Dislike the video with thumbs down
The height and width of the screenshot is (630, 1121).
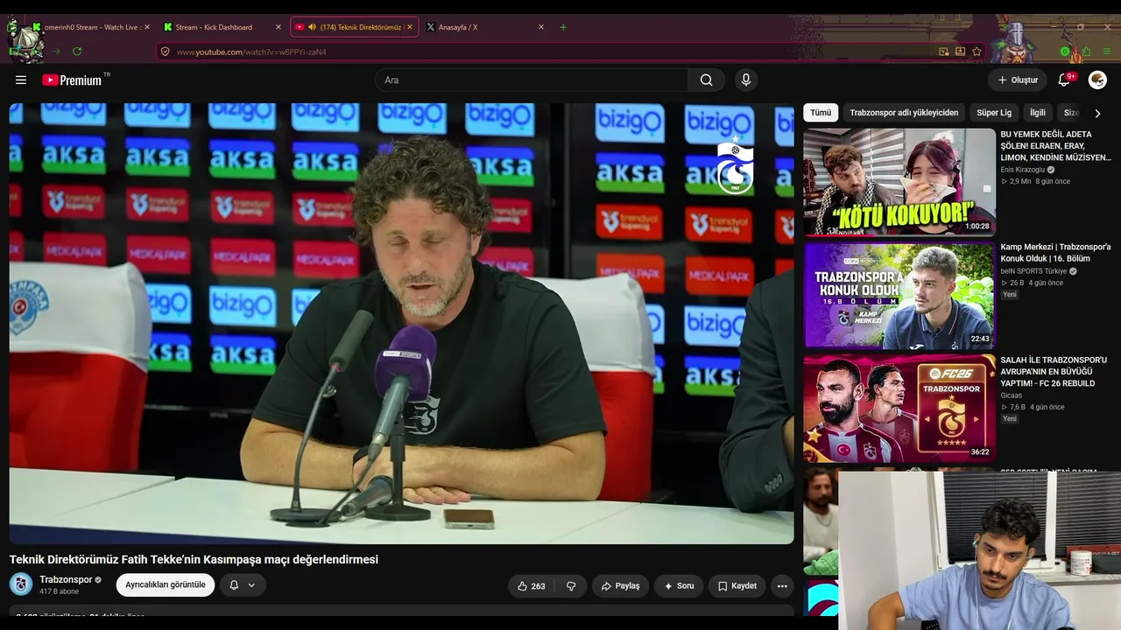571,585
